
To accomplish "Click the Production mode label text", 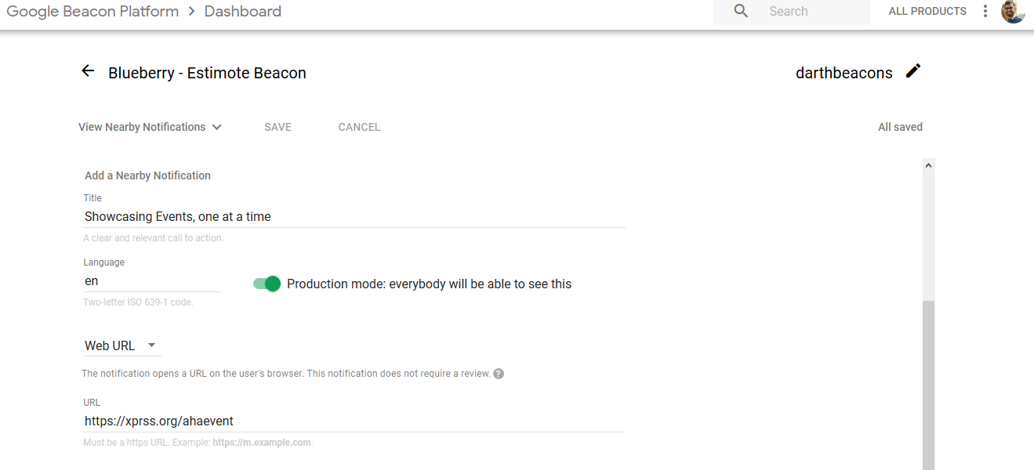I will point(429,284).
